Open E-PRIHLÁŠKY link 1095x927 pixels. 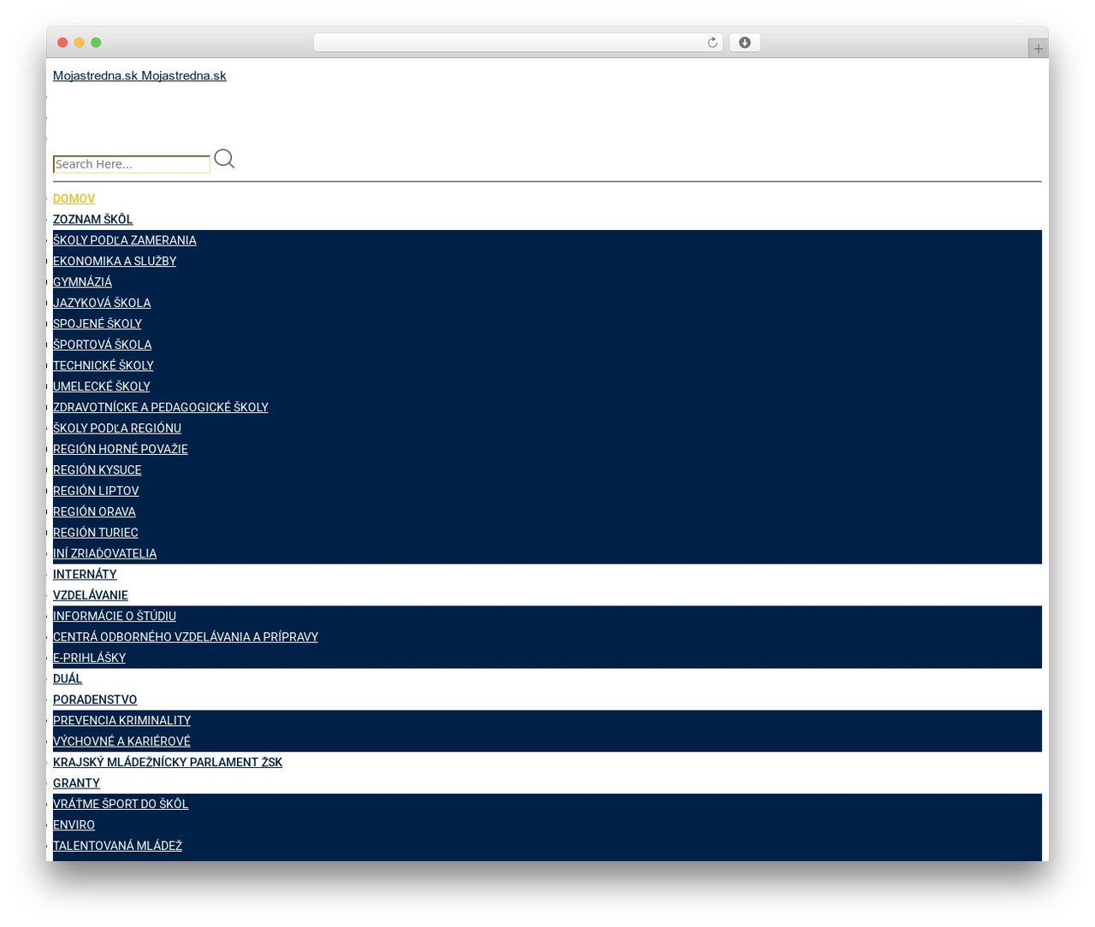[89, 658]
